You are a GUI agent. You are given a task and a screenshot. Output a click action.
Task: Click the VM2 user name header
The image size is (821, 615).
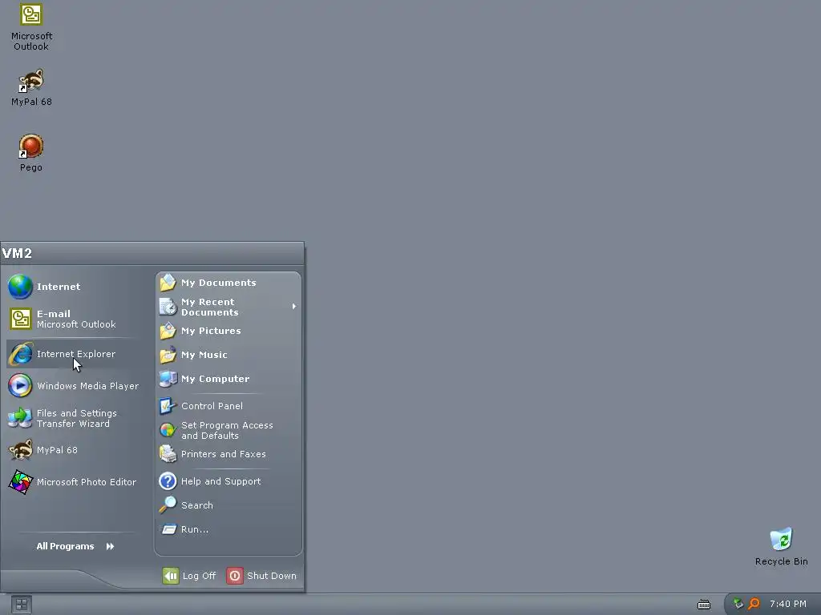(x=18, y=254)
